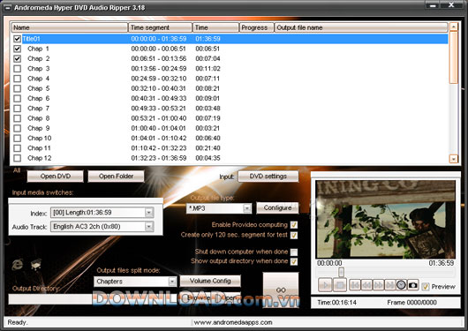The image size is (468, 331).
Task: Click the 00:13:56 - 00:24:59 time segment
Action: tap(159, 69)
